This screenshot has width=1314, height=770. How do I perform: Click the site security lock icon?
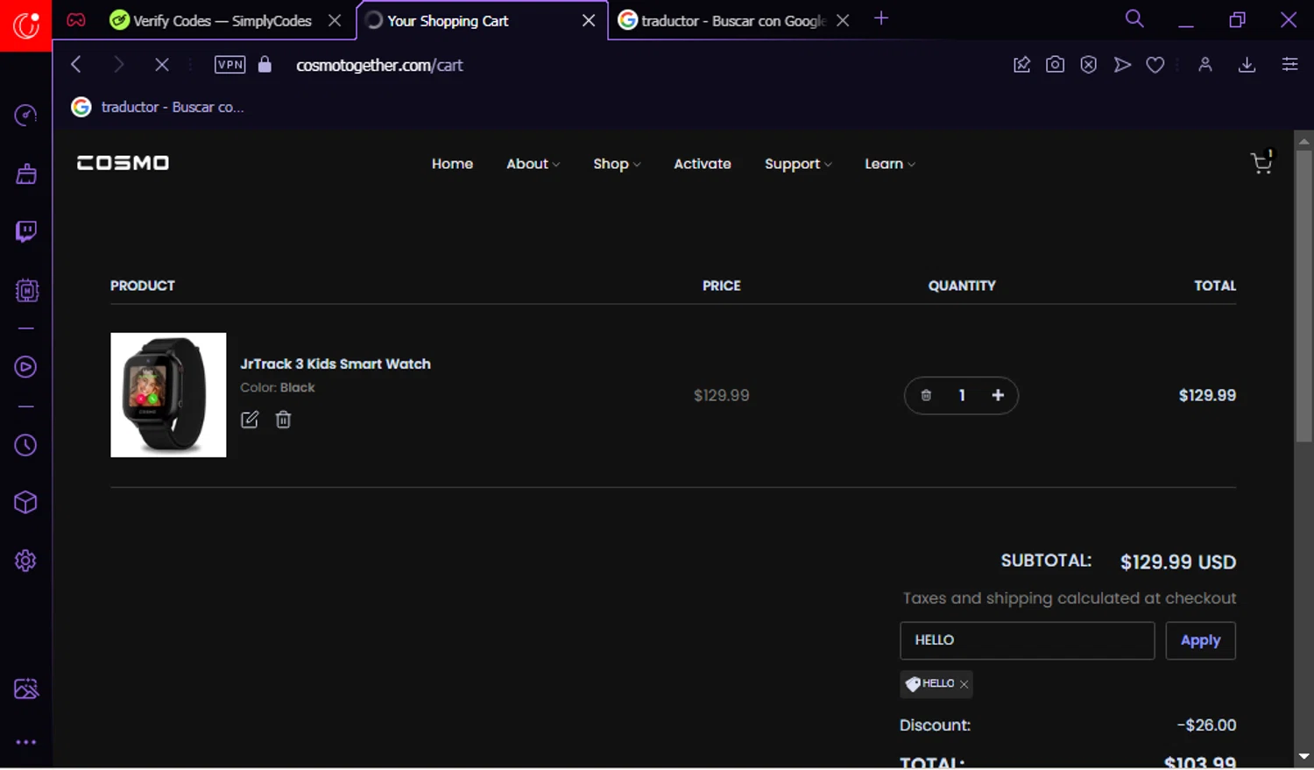click(x=265, y=64)
